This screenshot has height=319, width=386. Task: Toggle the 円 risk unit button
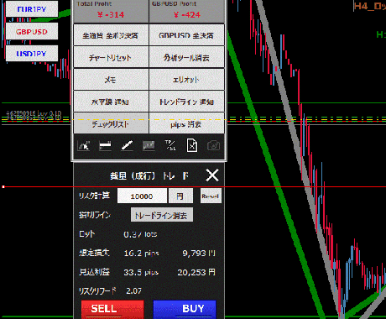(x=180, y=196)
